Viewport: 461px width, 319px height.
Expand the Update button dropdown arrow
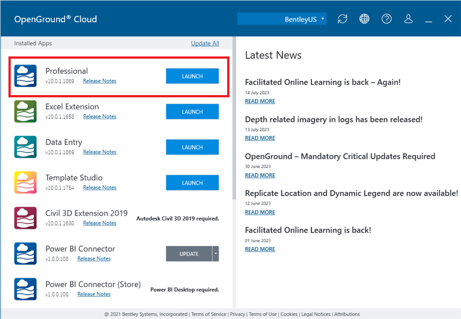tap(216, 254)
